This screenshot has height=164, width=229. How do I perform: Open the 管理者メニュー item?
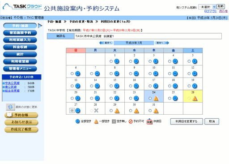20,69
